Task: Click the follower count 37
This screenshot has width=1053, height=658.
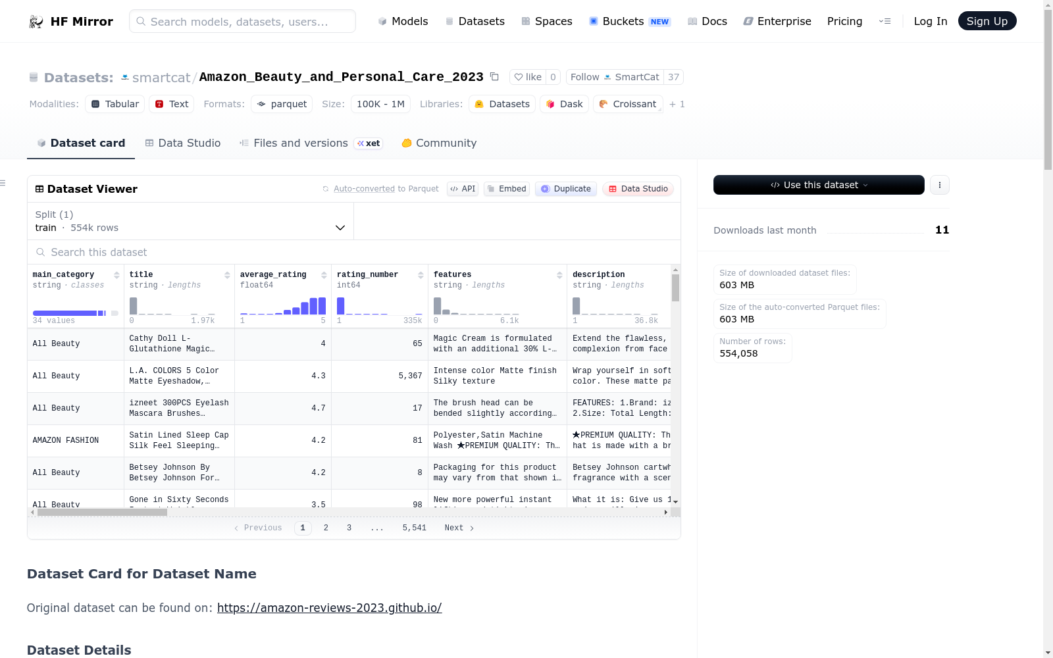Action: point(673,77)
